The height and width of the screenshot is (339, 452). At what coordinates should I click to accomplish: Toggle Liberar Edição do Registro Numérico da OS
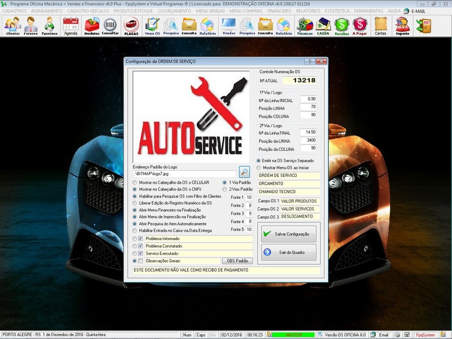[134, 203]
